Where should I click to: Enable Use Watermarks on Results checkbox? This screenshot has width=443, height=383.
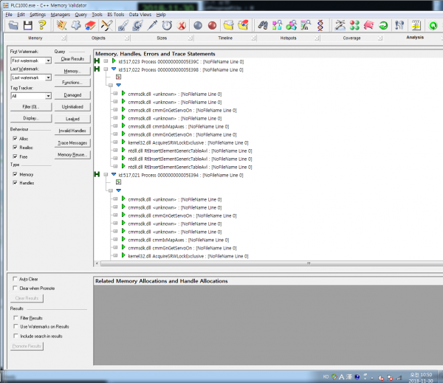tap(16, 326)
